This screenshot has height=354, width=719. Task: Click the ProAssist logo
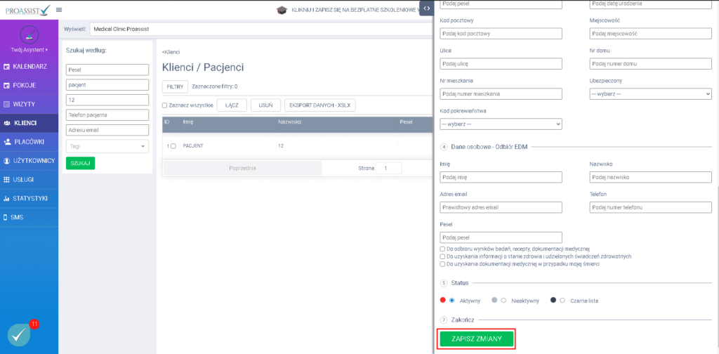click(27, 10)
